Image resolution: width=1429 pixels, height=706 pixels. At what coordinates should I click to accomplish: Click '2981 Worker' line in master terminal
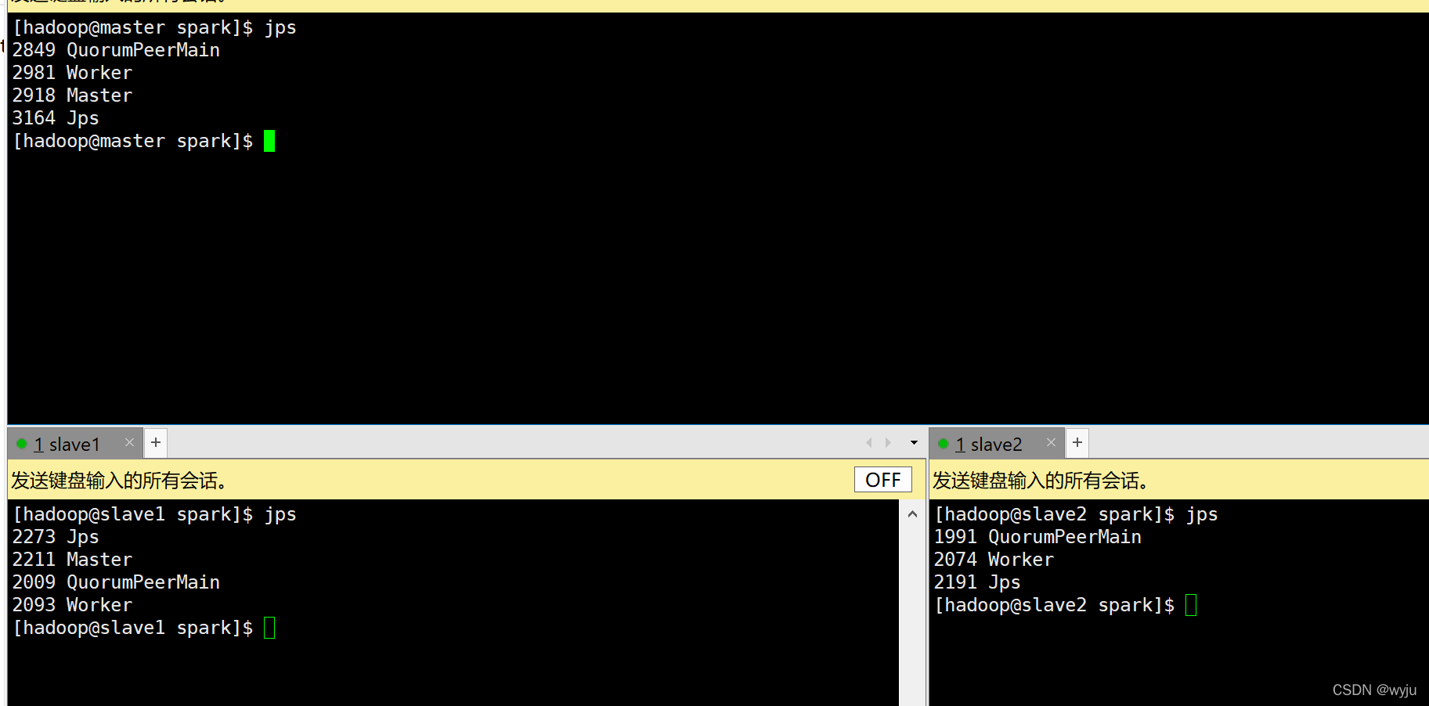(72, 73)
